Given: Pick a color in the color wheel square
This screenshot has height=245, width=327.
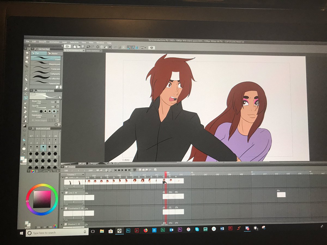Looking at the screenshot, I should (42, 199).
